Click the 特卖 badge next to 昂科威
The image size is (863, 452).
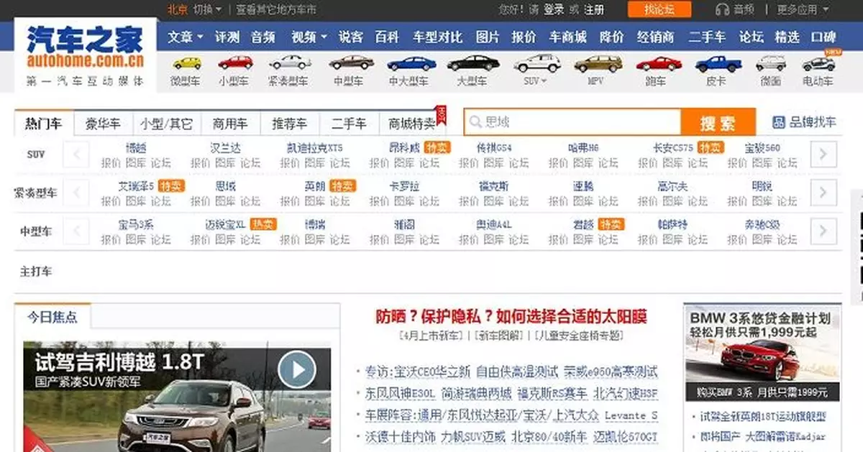click(x=437, y=147)
